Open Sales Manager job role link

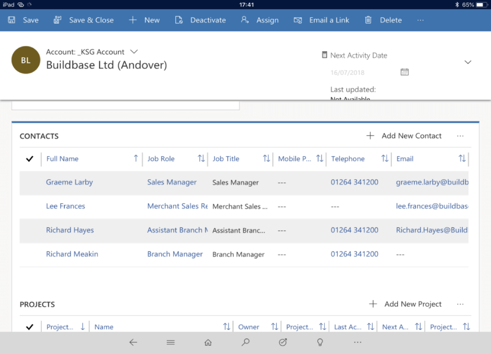(172, 182)
